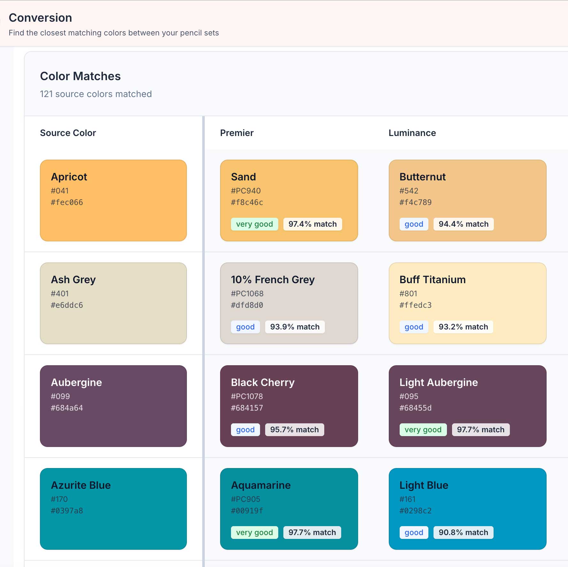The height and width of the screenshot is (567, 568).
Task: Click the good badge on Butternut
Action: 414,224
